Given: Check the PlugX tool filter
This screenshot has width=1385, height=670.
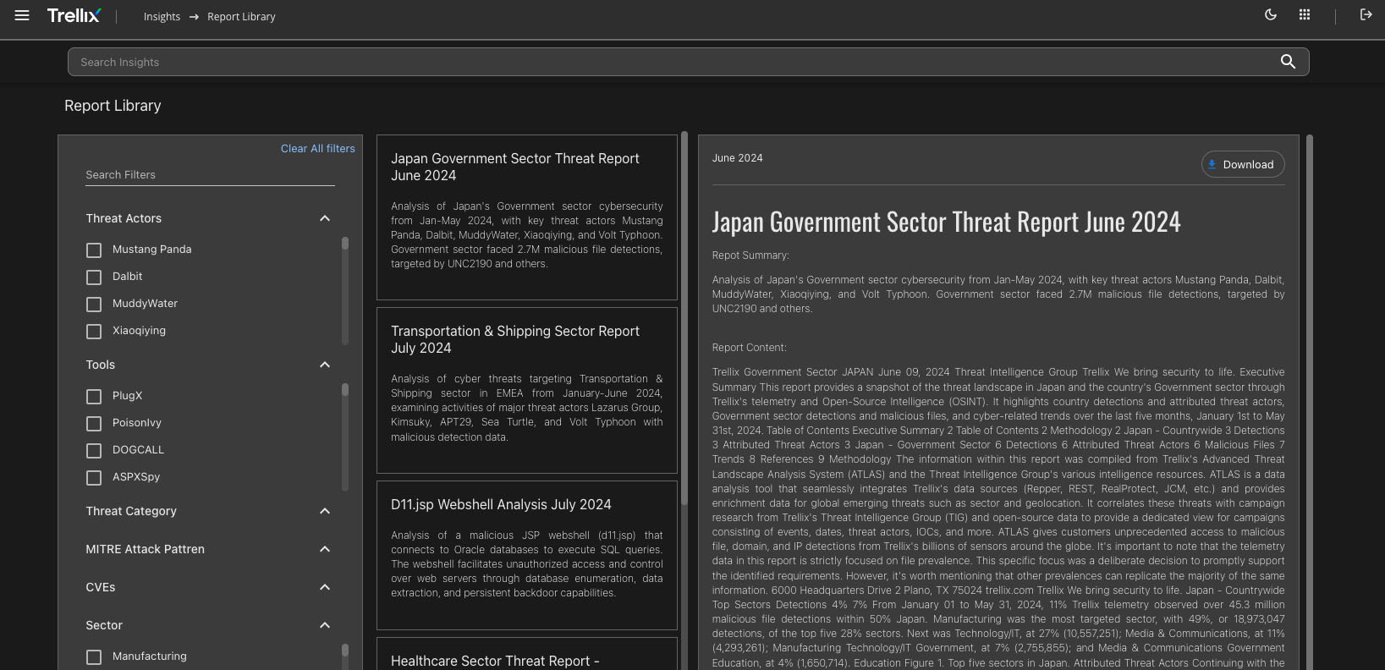Looking at the screenshot, I should [x=94, y=397].
